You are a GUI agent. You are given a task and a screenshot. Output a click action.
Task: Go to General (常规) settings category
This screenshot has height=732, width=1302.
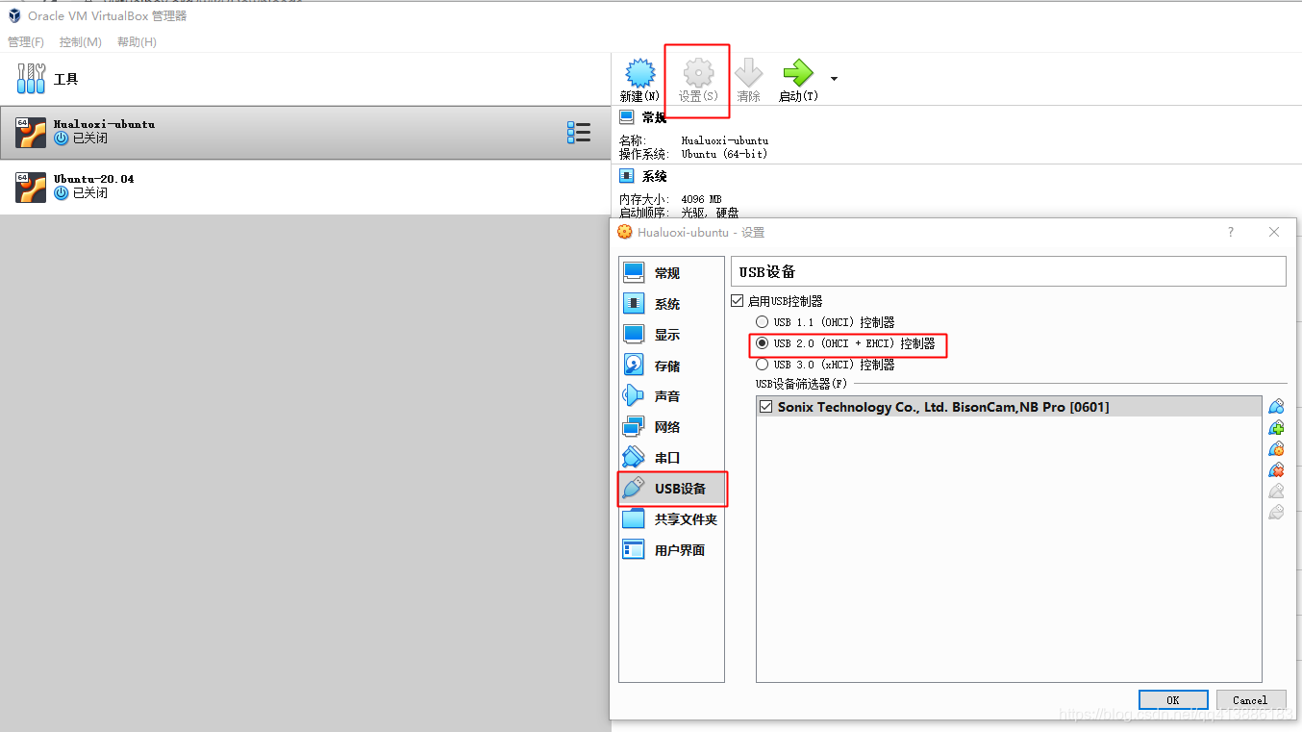pyautogui.click(x=671, y=273)
